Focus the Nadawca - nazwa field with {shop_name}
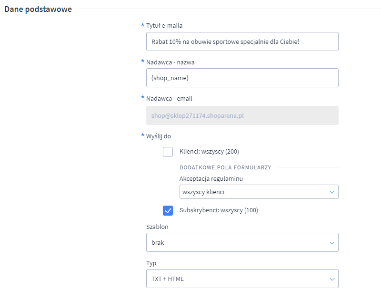 (x=242, y=78)
